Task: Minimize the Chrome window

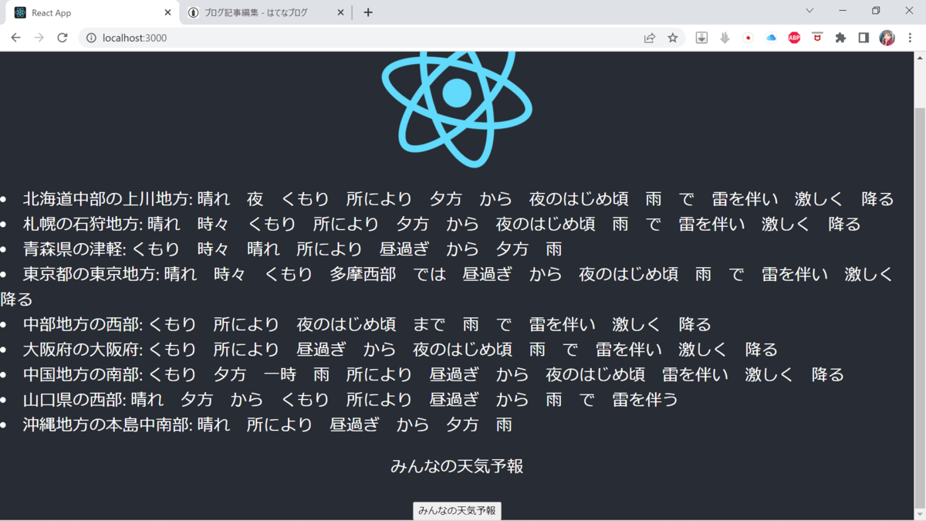Action: click(x=843, y=11)
